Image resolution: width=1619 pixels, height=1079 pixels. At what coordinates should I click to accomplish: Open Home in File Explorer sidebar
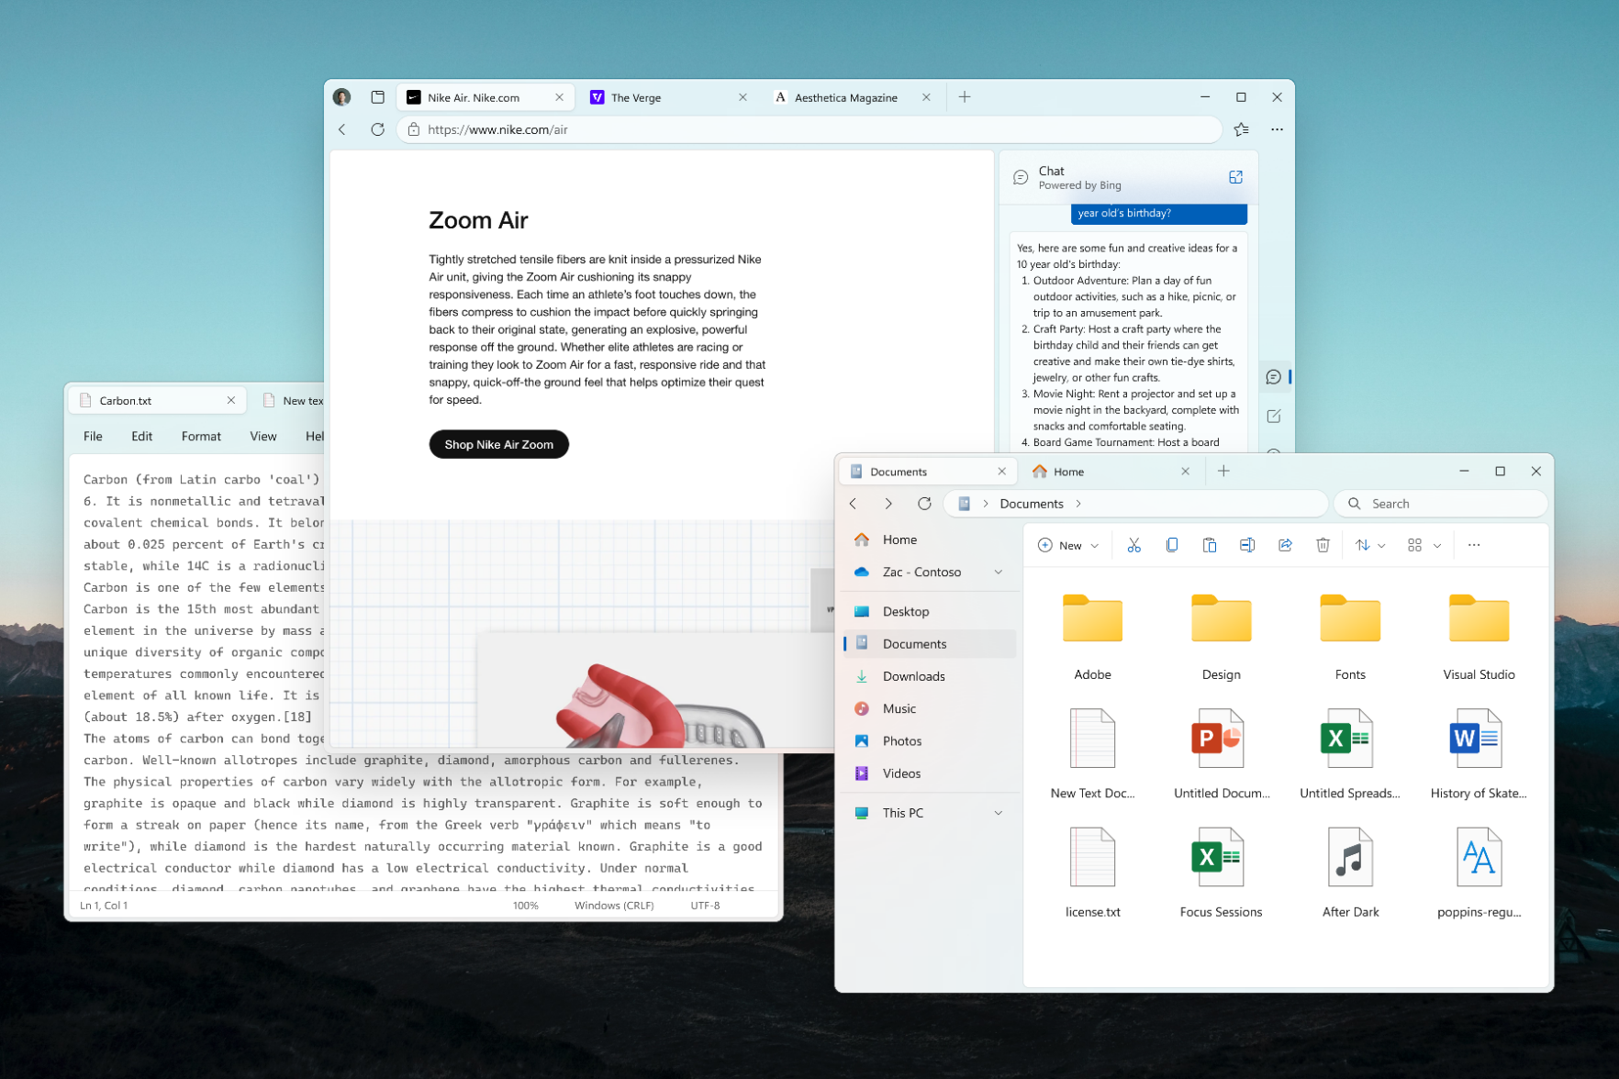click(x=931, y=539)
